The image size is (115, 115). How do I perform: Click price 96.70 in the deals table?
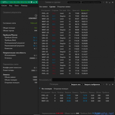(77, 24)
